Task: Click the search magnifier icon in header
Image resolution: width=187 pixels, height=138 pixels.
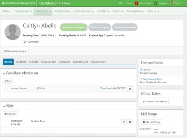Action: tap(120, 3)
